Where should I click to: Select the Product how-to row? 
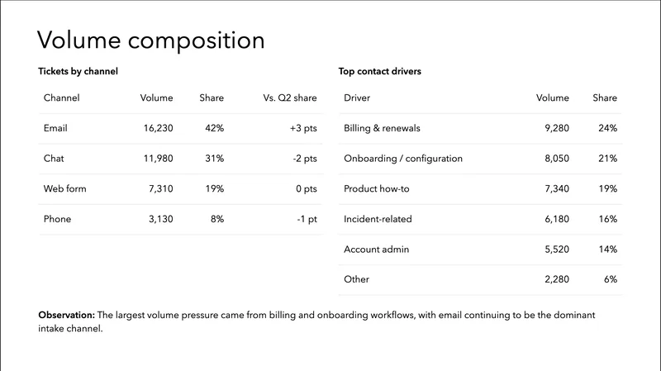coord(377,189)
